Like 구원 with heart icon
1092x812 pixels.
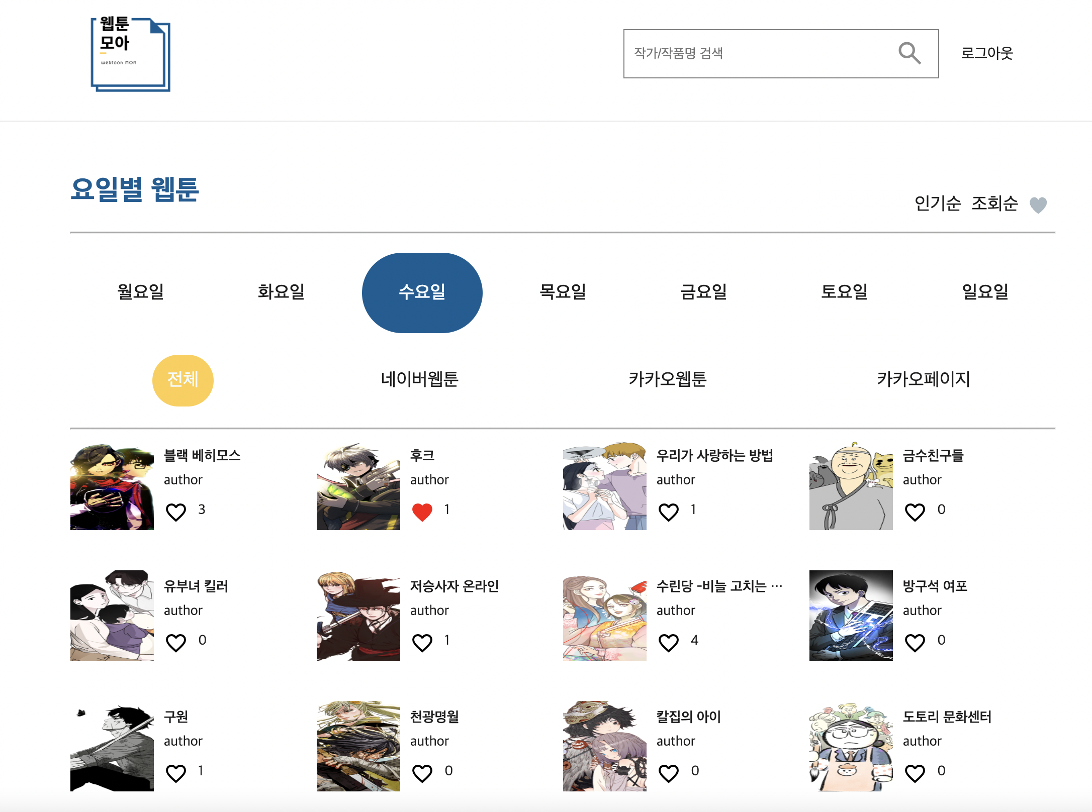[176, 773]
